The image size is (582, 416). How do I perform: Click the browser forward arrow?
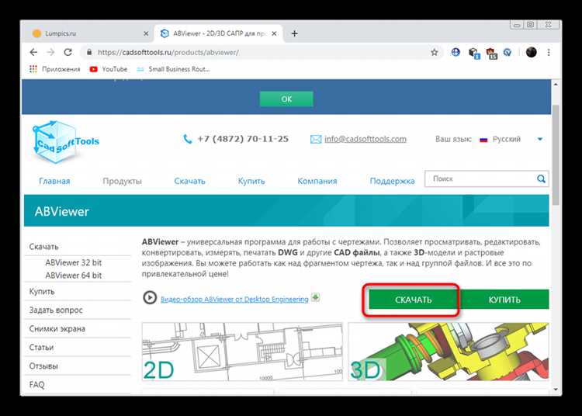point(51,52)
